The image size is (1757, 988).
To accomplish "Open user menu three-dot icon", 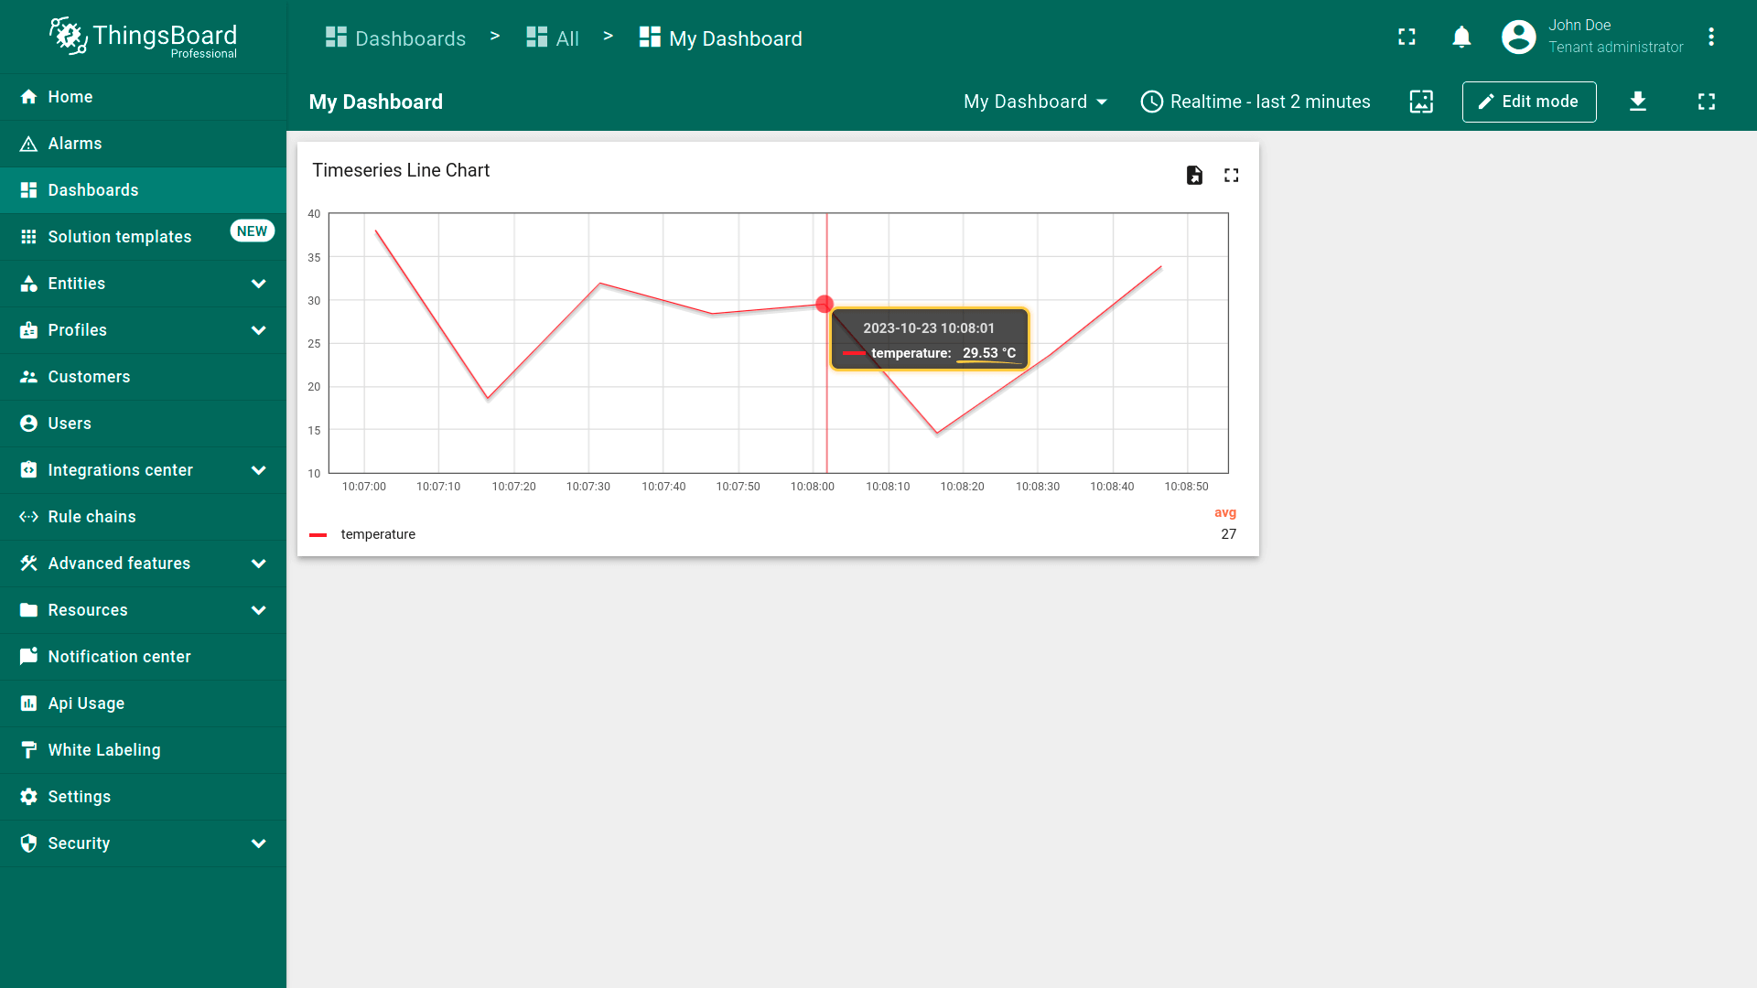I will coord(1710,38).
